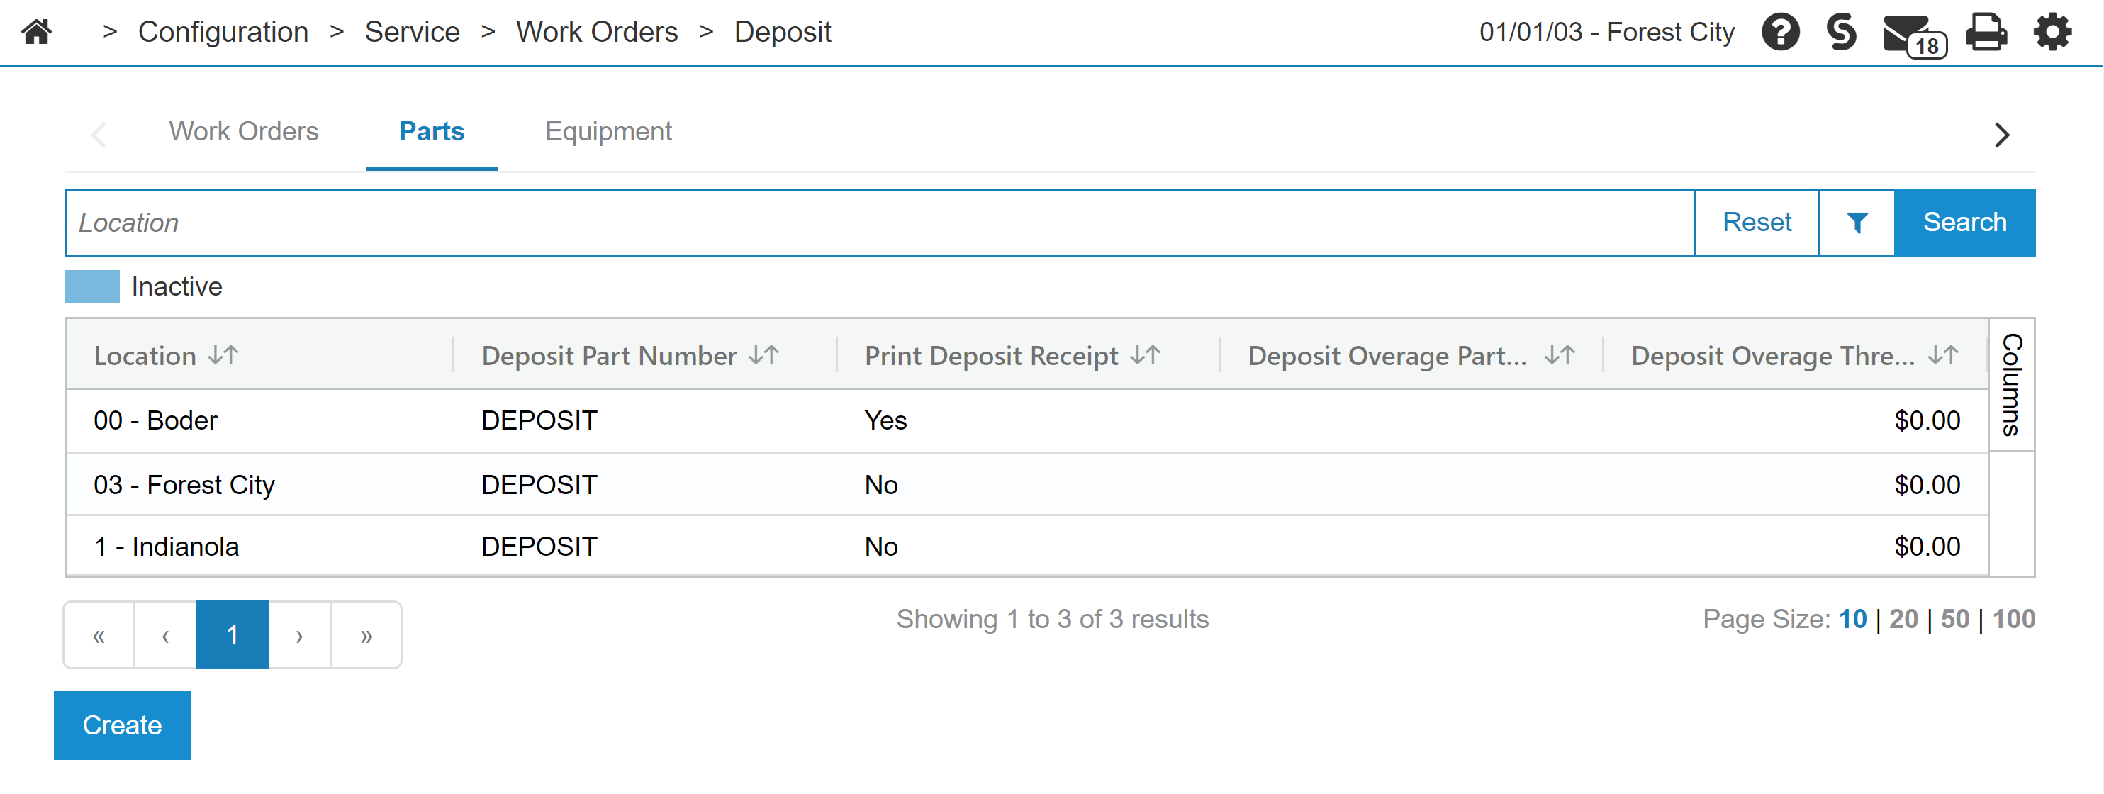Click DEPOSIT in the Indianola row
The height and width of the screenshot is (794, 2104).
[x=539, y=547]
